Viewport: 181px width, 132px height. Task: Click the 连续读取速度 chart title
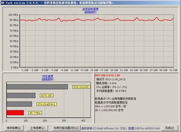90,9
